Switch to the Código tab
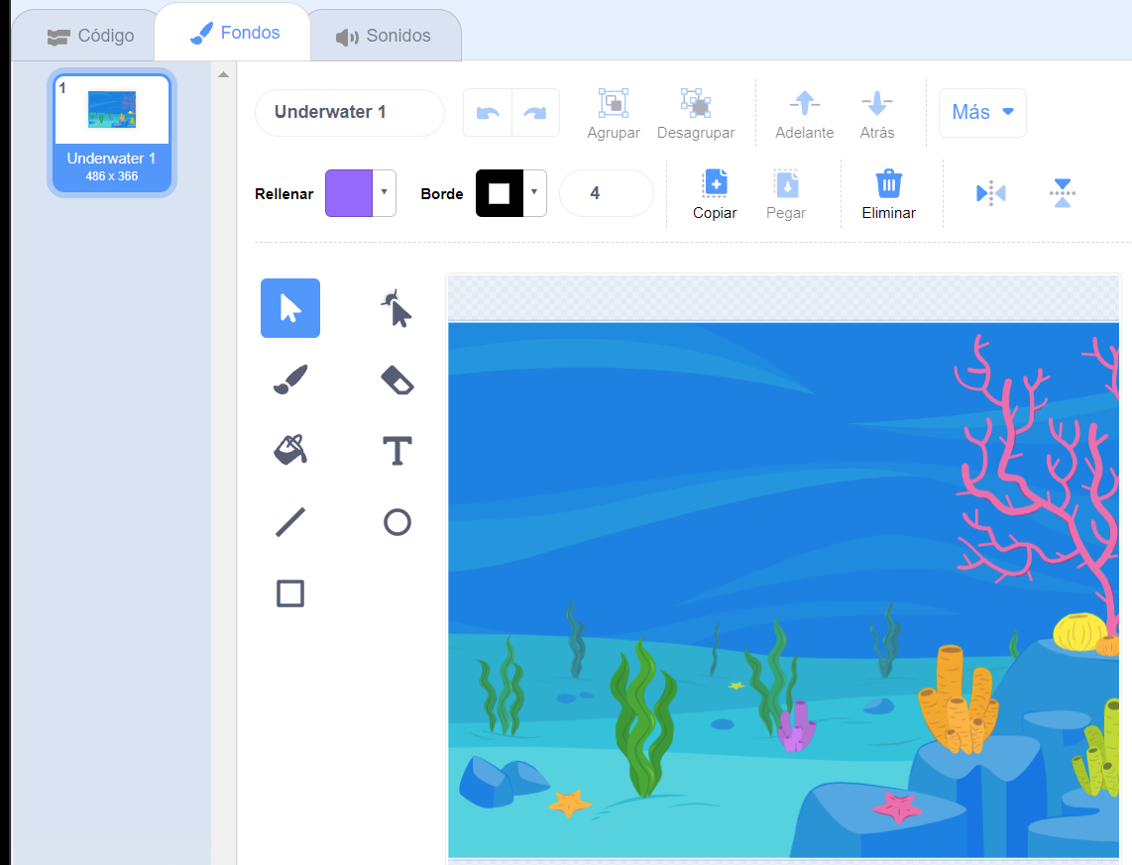Viewport: 1132px width, 865px height. (90, 36)
